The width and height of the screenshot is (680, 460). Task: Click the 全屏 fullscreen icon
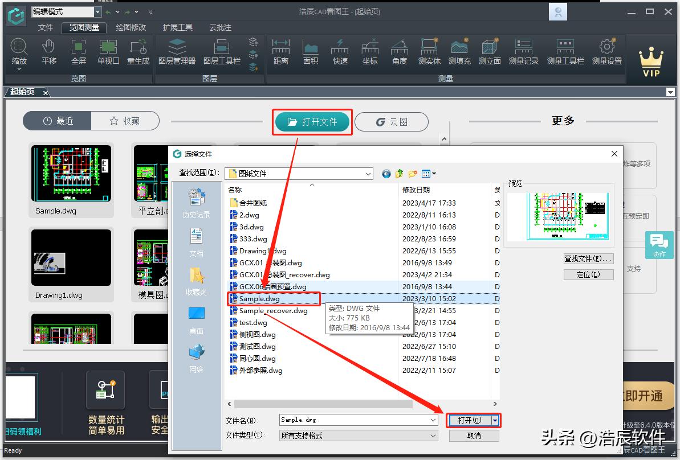pyautogui.click(x=79, y=51)
